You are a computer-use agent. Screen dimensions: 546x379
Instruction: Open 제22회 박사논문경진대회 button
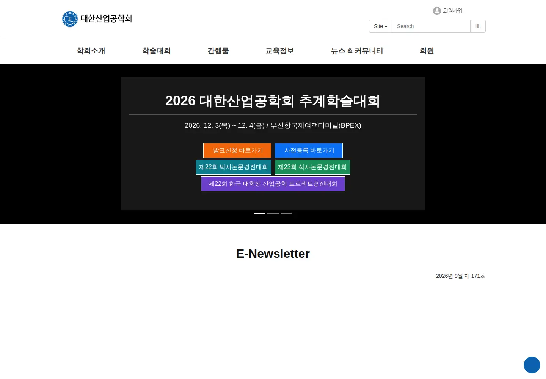pos(234,167)
